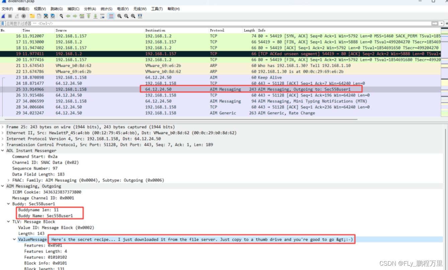Open display filter bookmark icon
The height and width of the screenshot is (270, 448).
click(3, 24)
